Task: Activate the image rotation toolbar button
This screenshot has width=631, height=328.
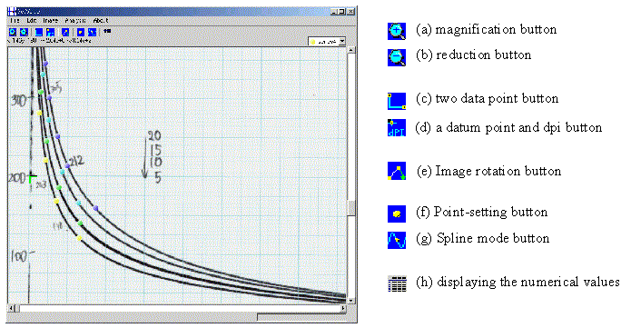Action: point(65,32)
